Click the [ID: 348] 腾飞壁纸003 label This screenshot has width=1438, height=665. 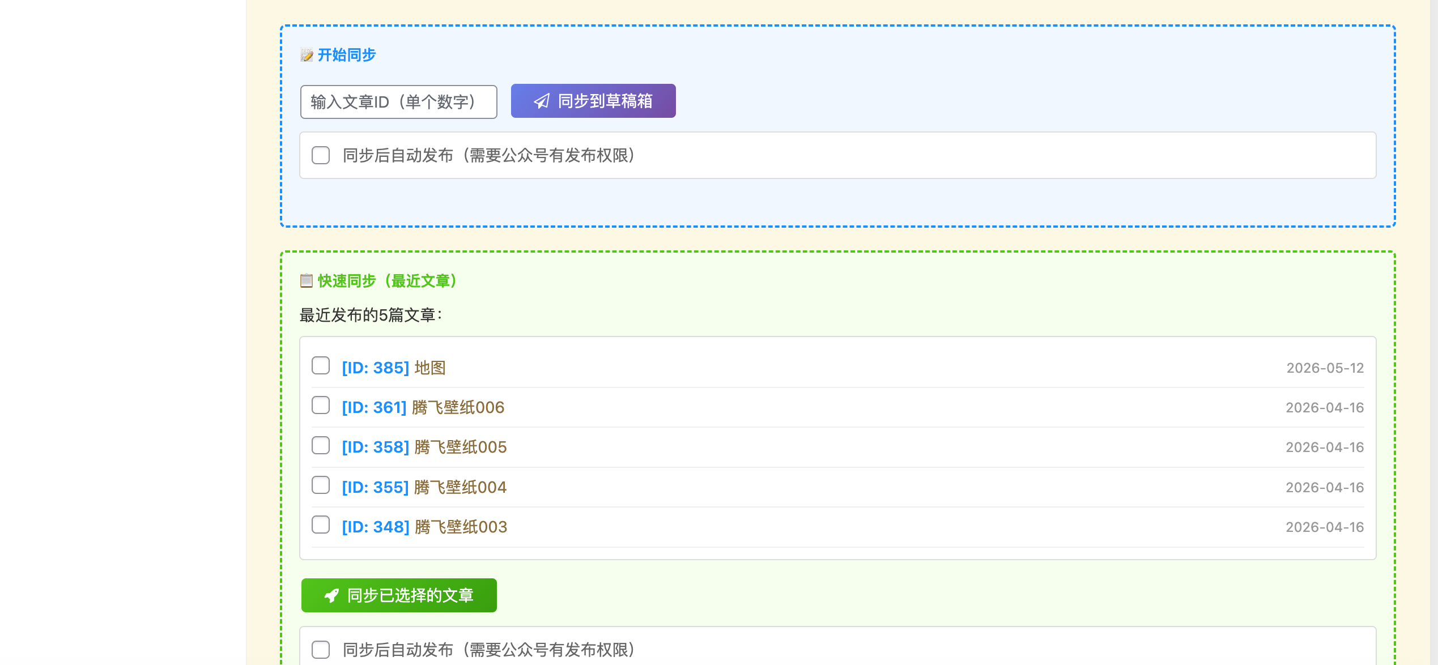click(424, 527)
